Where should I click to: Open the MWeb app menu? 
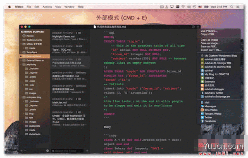click(x=19, y=7)
